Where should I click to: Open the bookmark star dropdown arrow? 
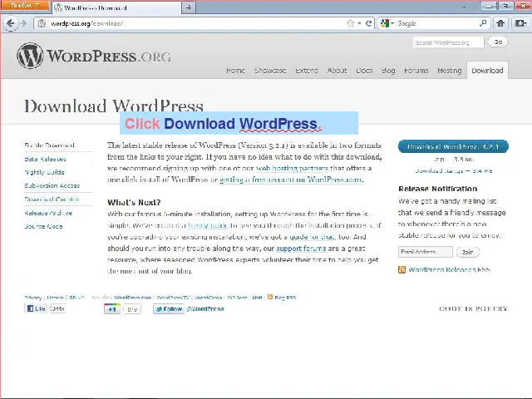point(360,23)
